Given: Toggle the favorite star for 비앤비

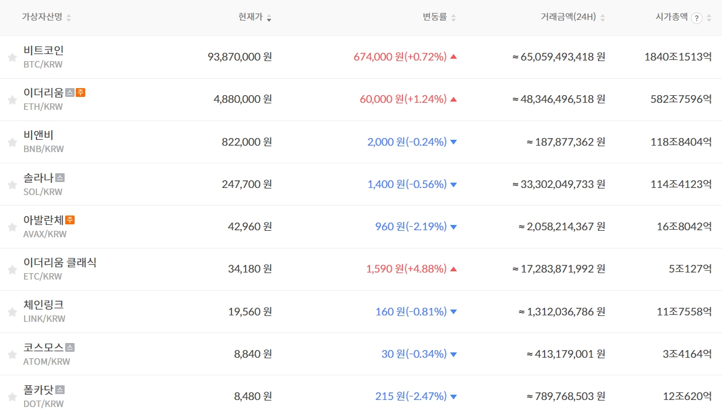Looking at the screenshot, I should [12, 142].
